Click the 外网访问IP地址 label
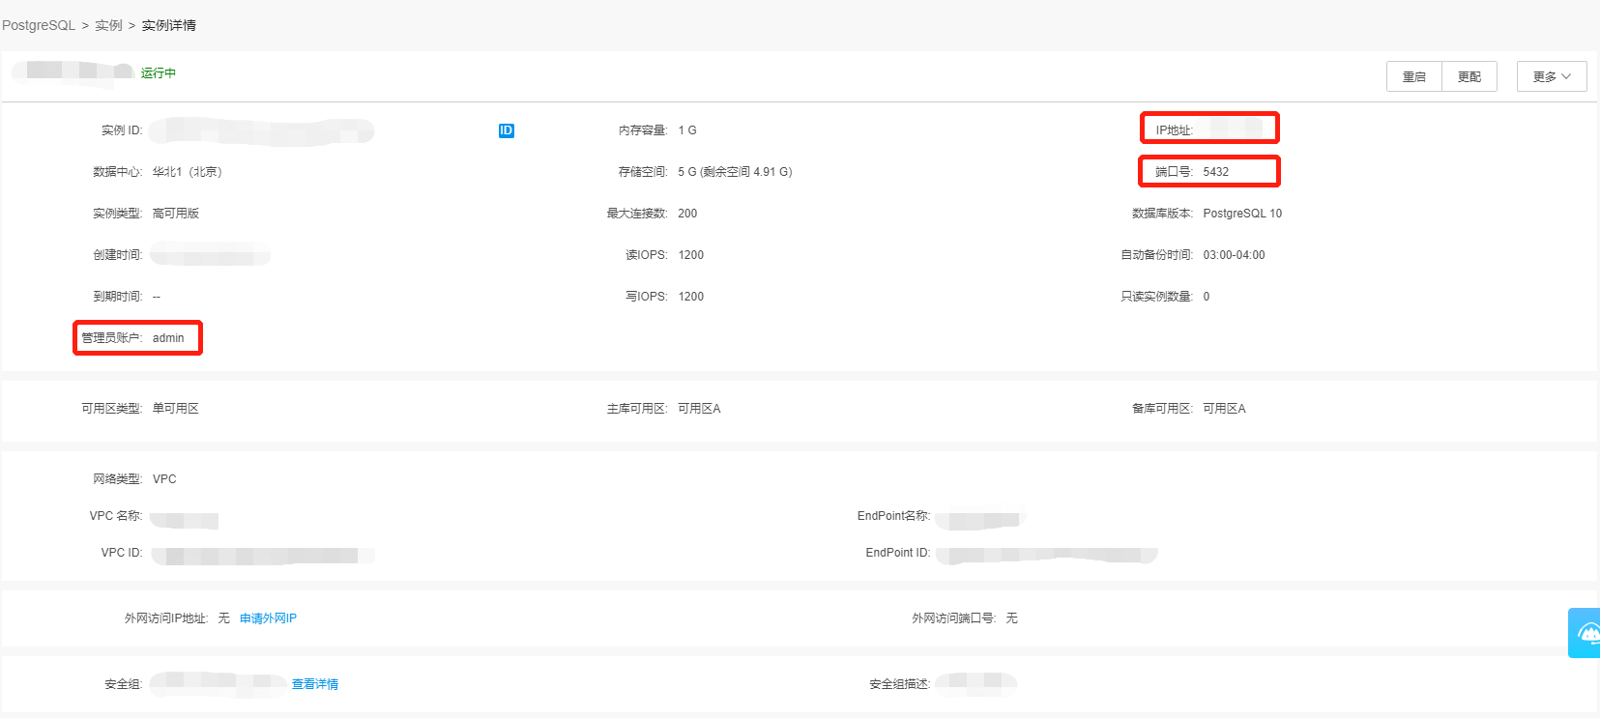Screen dimensions: 1600x718 click(166, 618)
